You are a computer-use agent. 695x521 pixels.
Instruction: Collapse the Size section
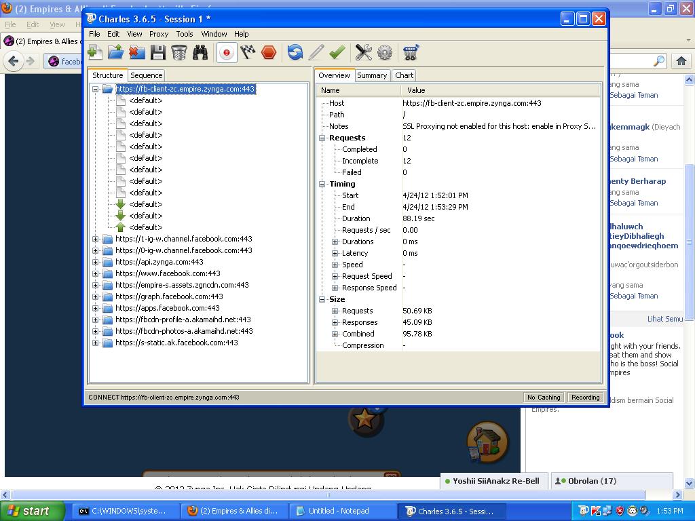click(322, 299)
